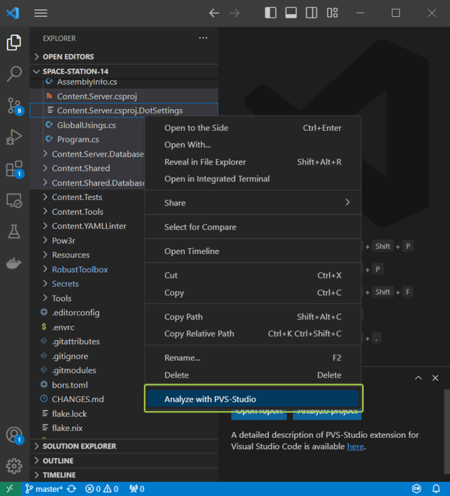
Task: Open the Manage settings gear
Action: 14,466
